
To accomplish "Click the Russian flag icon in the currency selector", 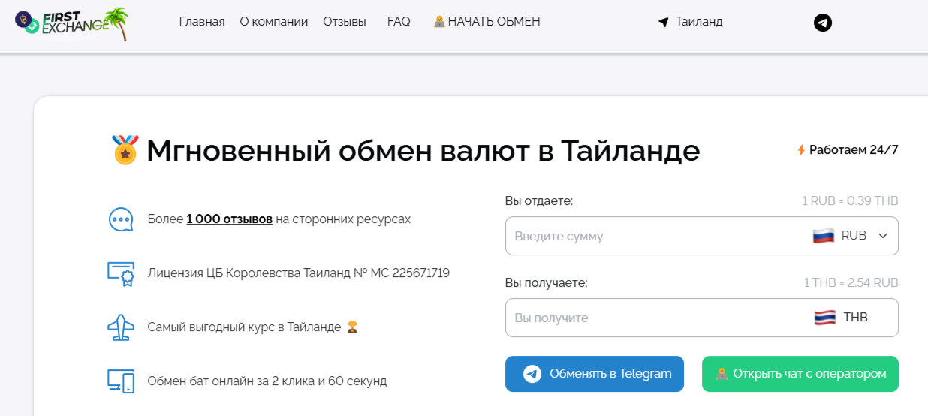I will tap(824, 236).
